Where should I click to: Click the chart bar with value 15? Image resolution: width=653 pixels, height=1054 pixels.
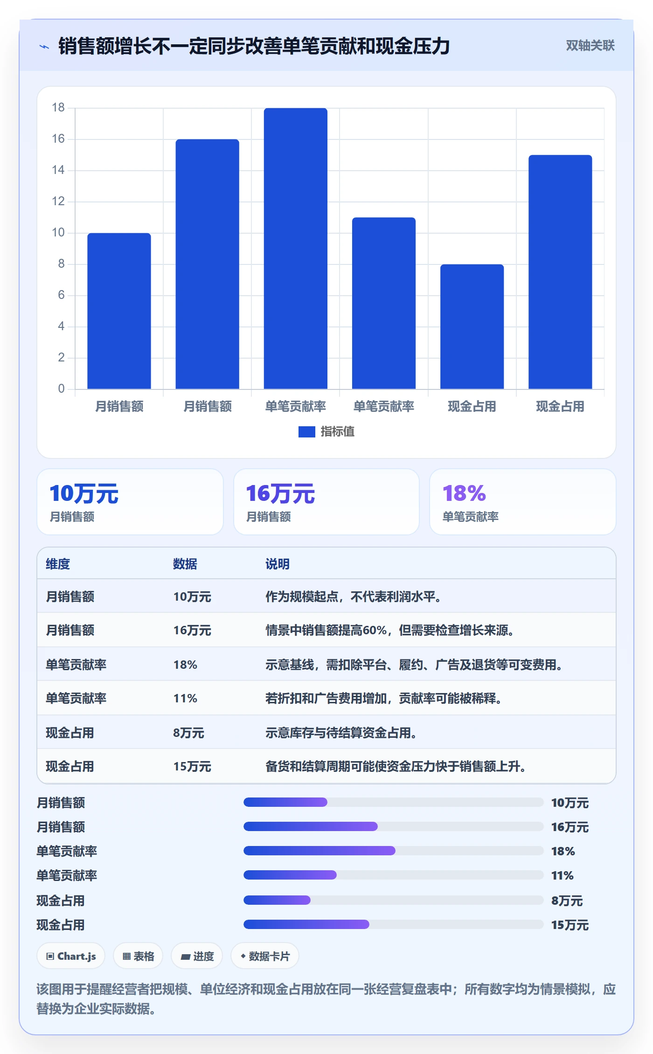pyautogui.click(x=560, y=272)
